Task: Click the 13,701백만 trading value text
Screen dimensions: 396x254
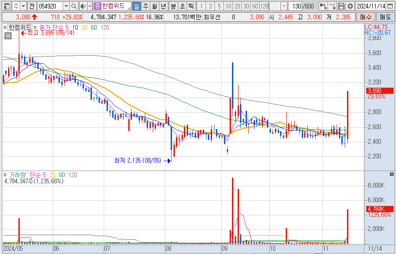Action: (x=187, y=17)
